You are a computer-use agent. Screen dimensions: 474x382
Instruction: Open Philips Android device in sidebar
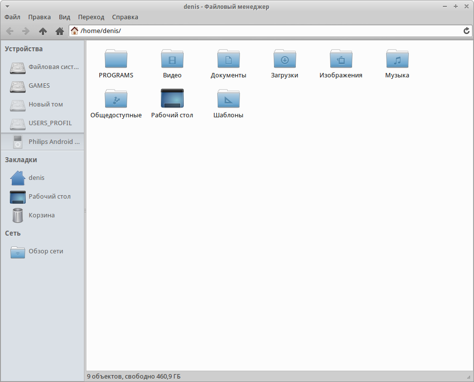[53, 142]
